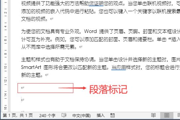180x120 pixels.
Task: Click the language indicator '中文(中国)'
Action: [x=82, y=115]
